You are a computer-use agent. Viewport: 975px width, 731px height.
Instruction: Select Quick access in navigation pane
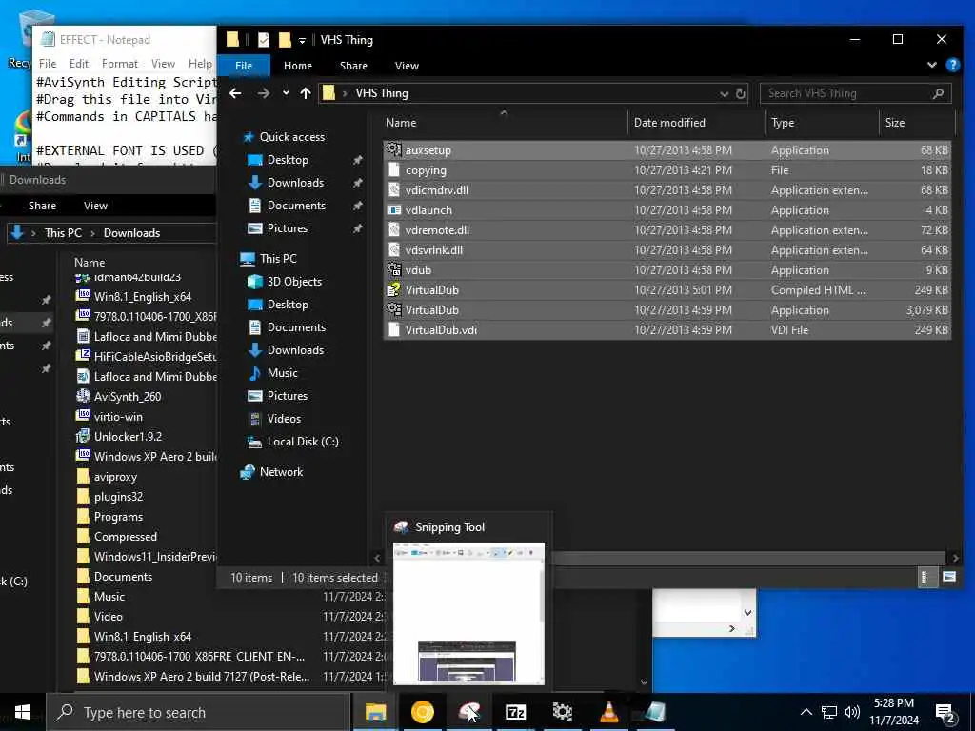click(291, 137)
